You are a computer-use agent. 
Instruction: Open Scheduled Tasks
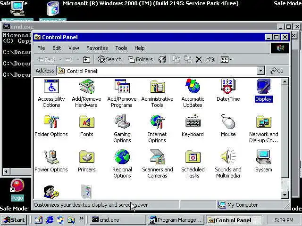point(193,164)
